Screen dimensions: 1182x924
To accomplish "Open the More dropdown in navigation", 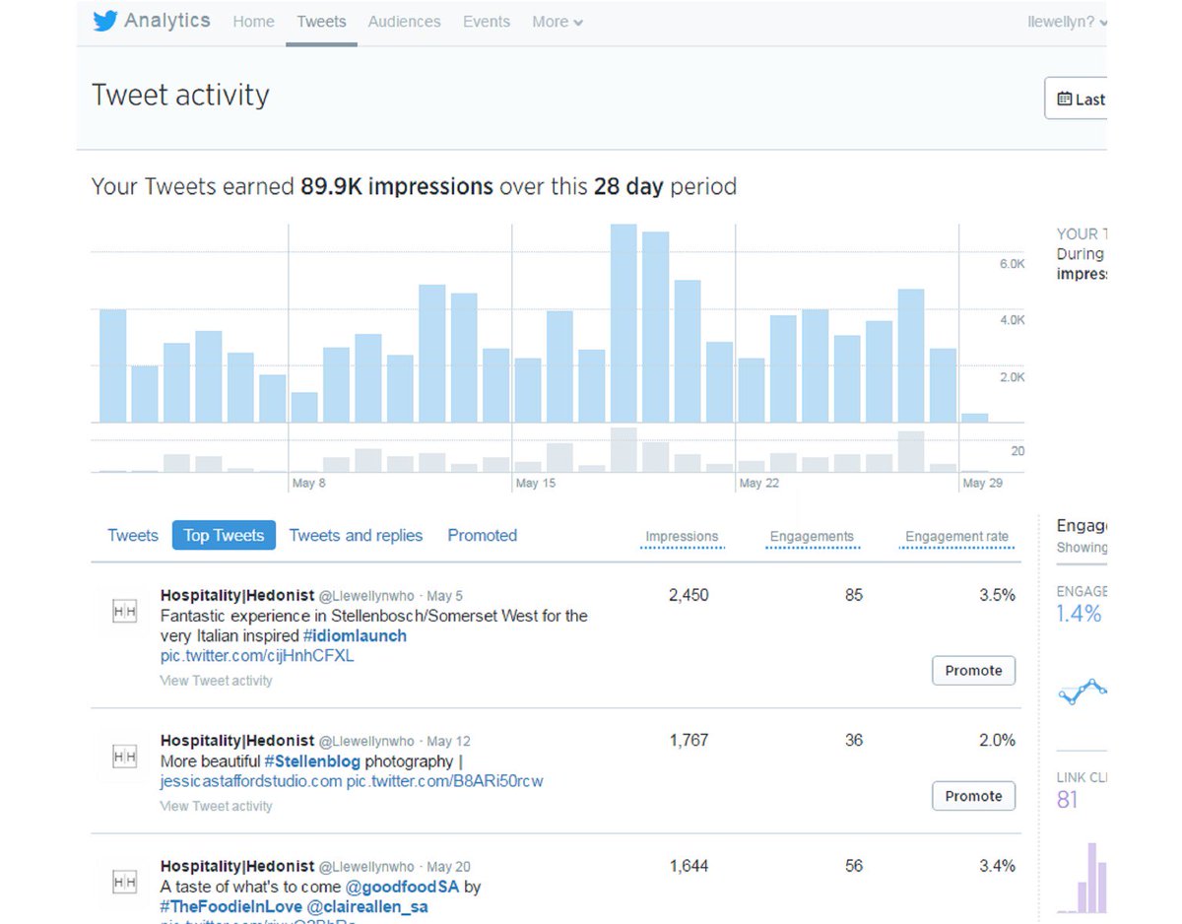I will pos(558,22).
